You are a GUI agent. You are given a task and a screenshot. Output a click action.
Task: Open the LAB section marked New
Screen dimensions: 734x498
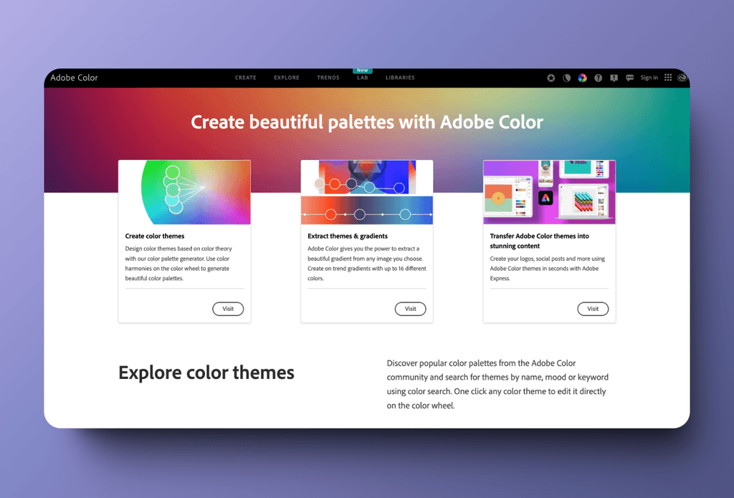(x=363, y=78)
